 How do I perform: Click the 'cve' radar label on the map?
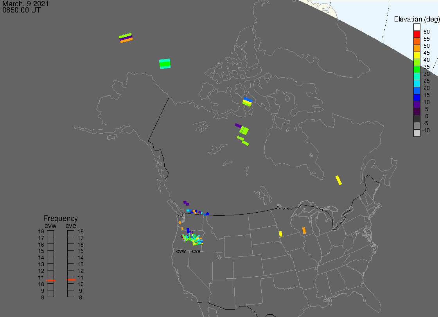point(196,251)
